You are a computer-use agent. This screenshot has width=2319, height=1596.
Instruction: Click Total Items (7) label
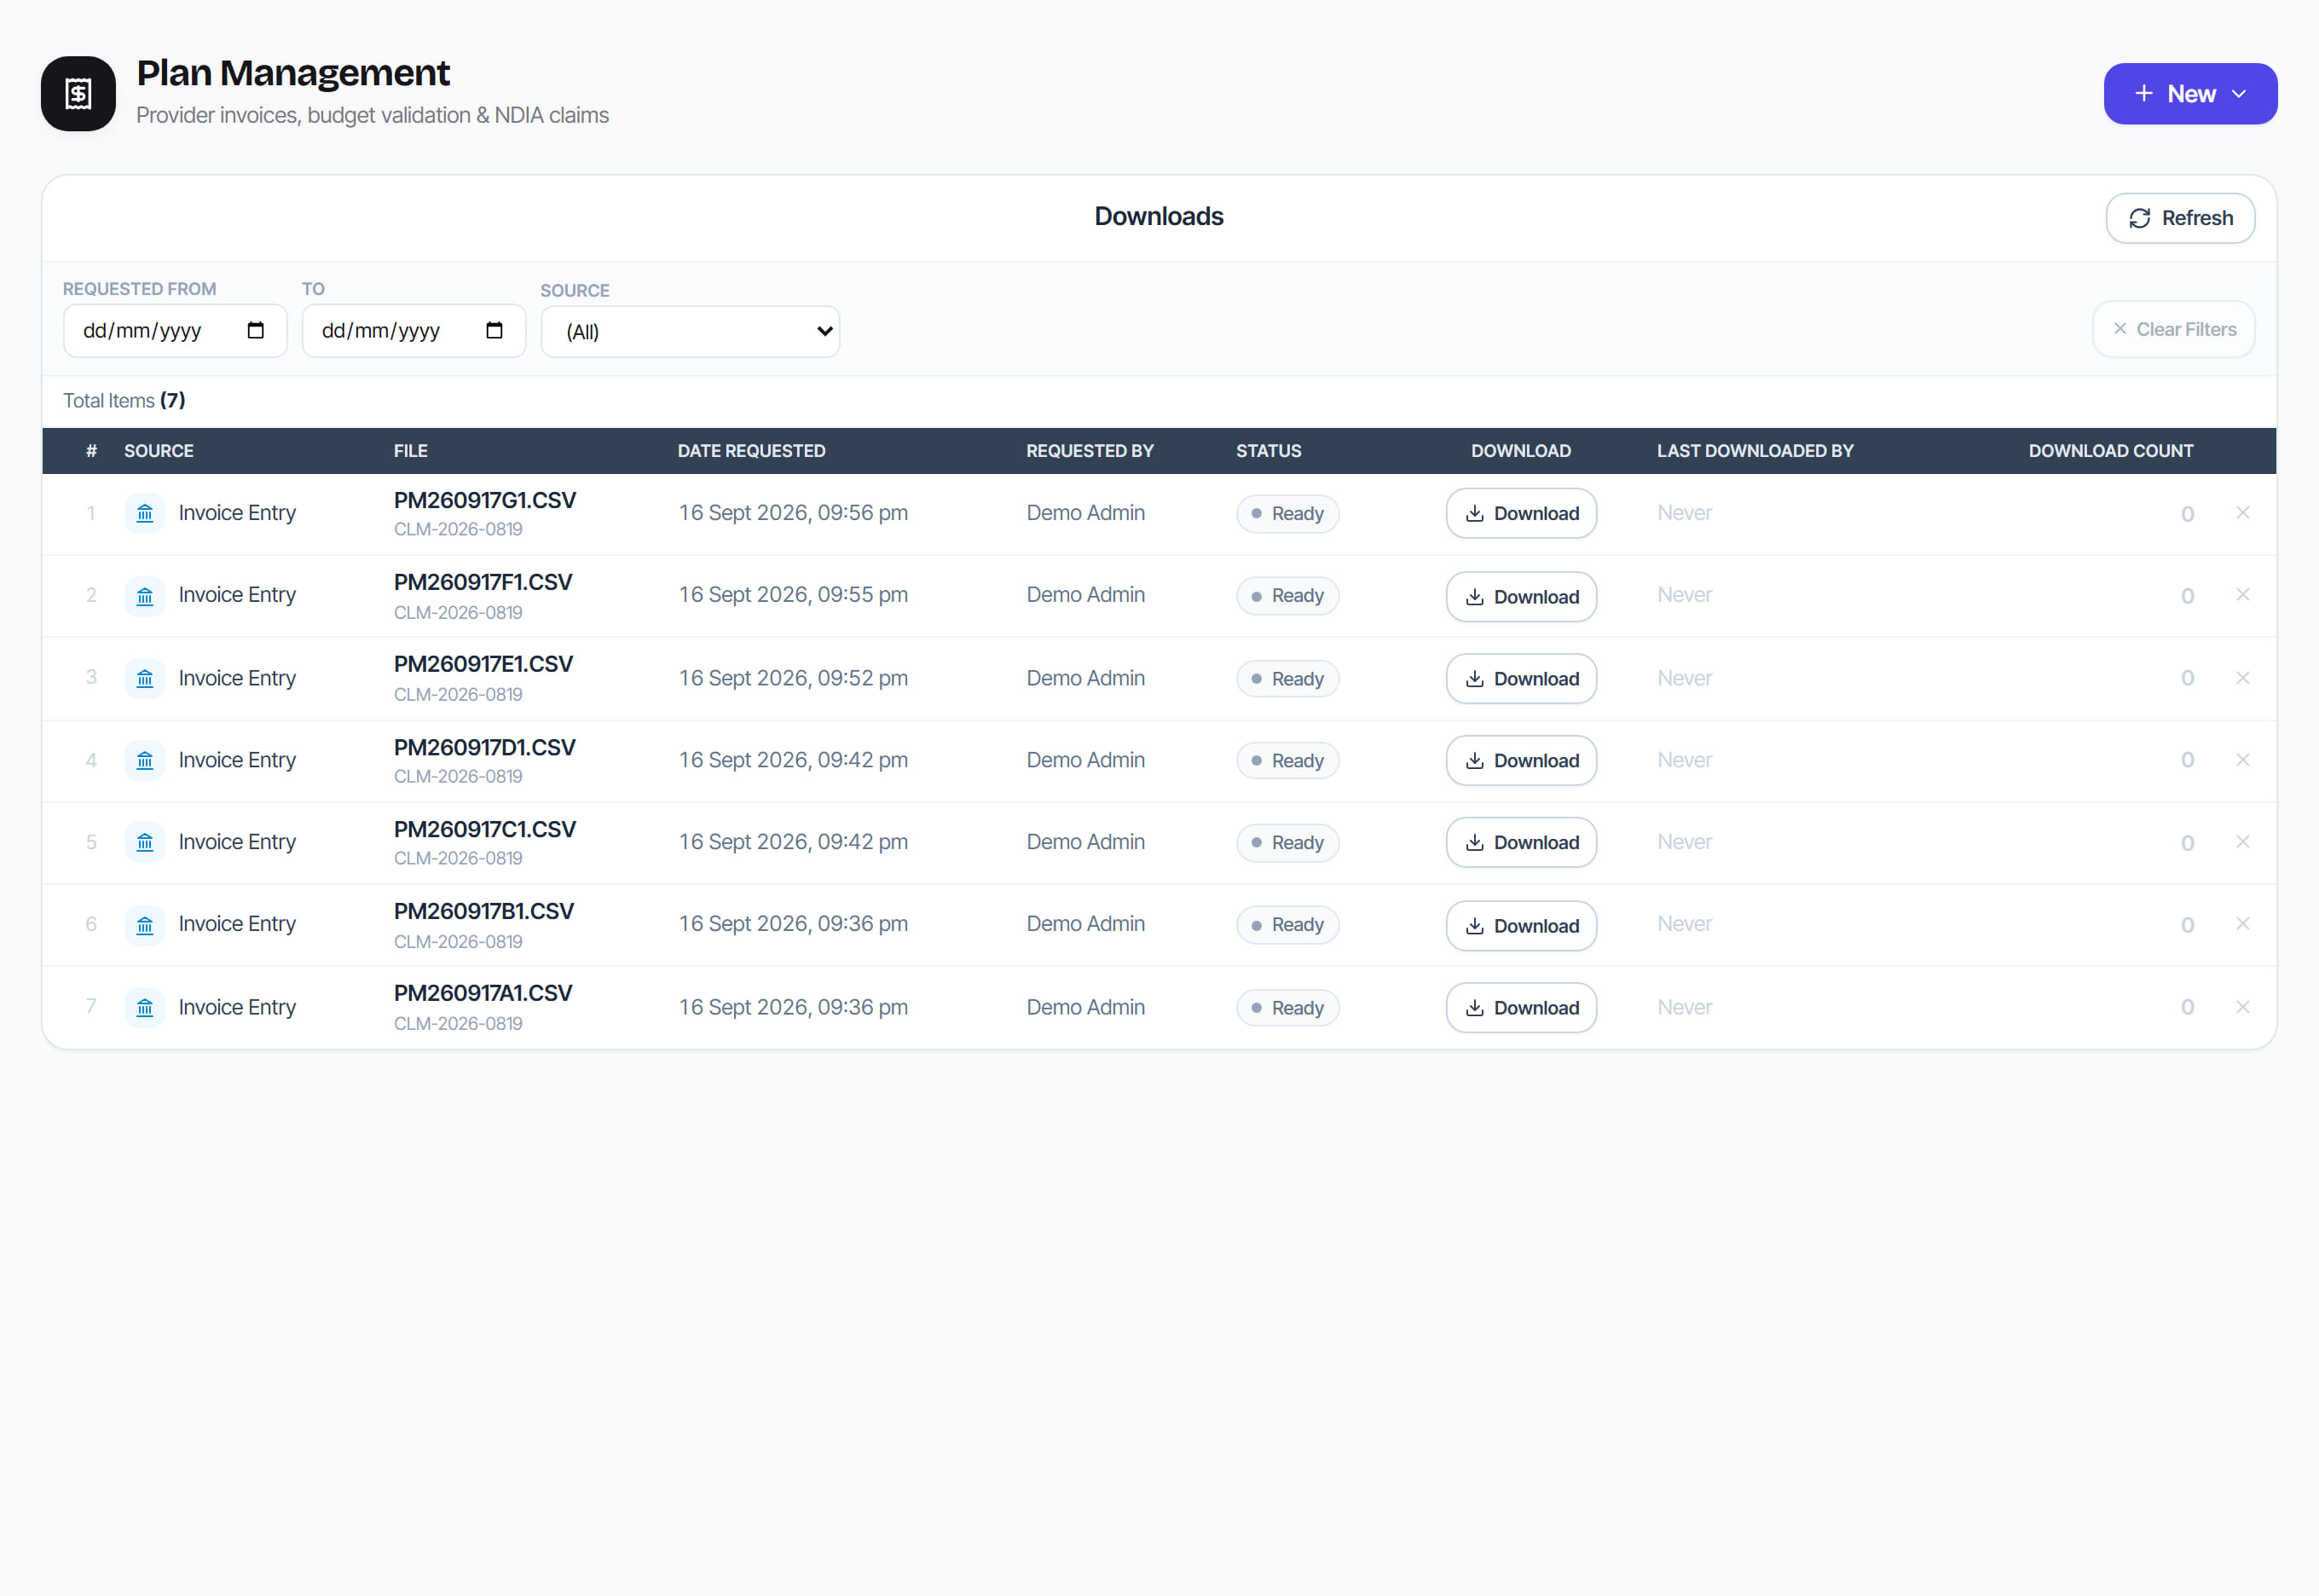[124, 401]
